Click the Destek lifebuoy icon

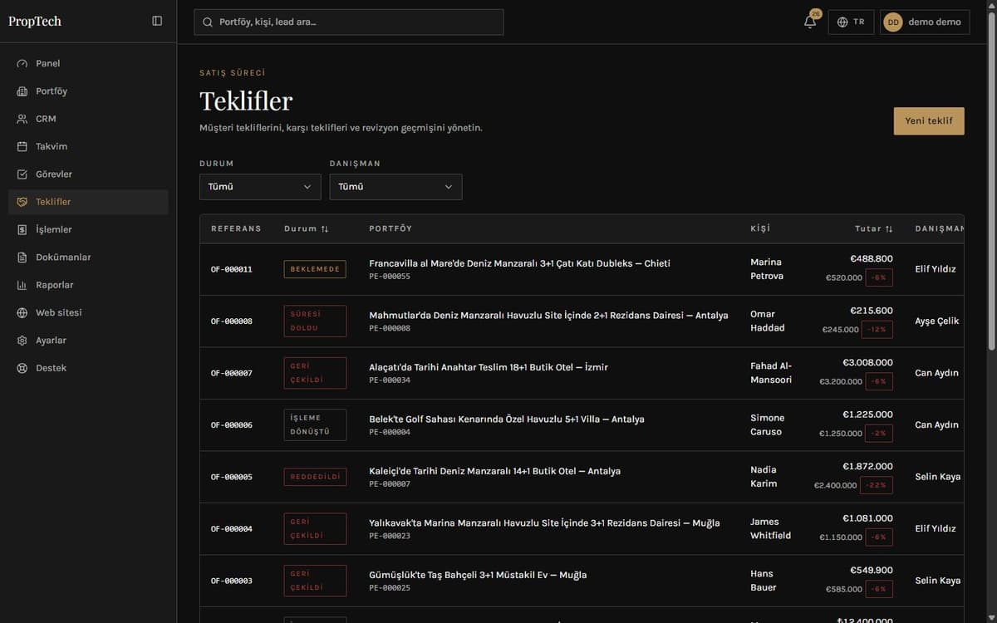click(x=22, y=368)
